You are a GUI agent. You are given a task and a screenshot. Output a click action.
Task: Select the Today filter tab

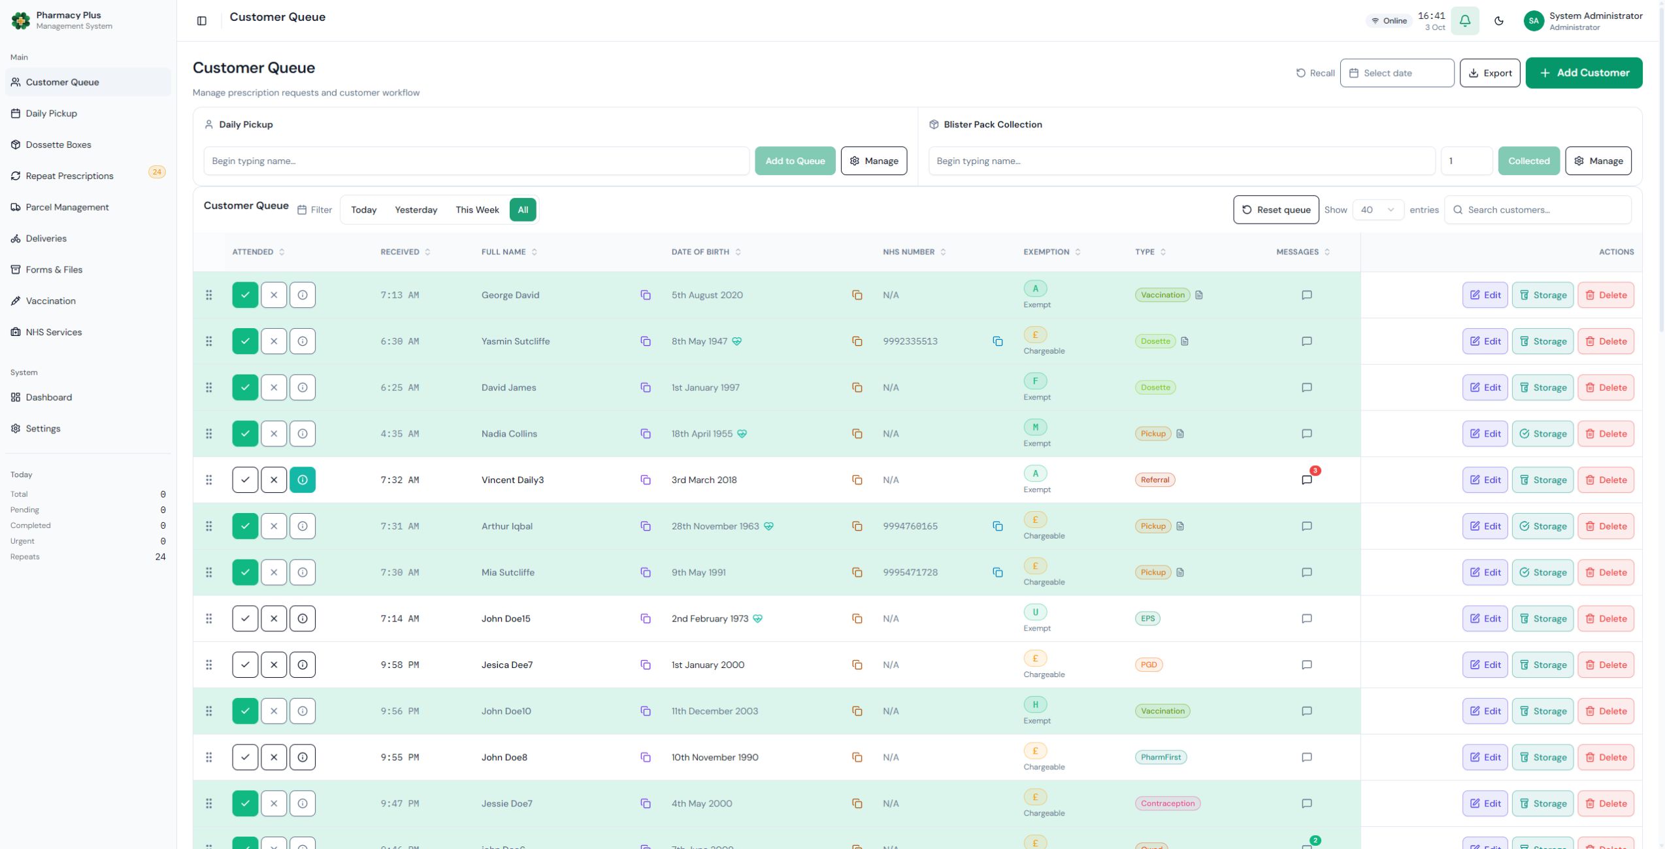pyautogui.click(x=363, y=210)
